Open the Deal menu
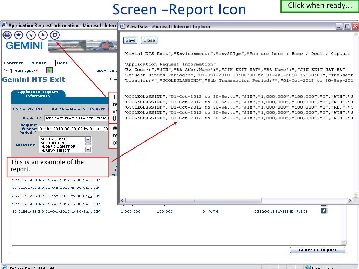The image size is (359, 269). (x=69, y=63)
